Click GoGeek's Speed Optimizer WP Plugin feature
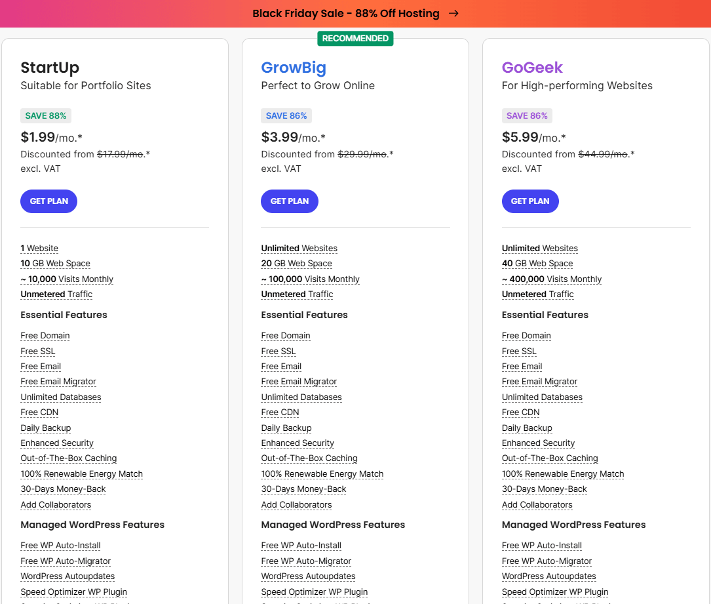 coord(554,592)
